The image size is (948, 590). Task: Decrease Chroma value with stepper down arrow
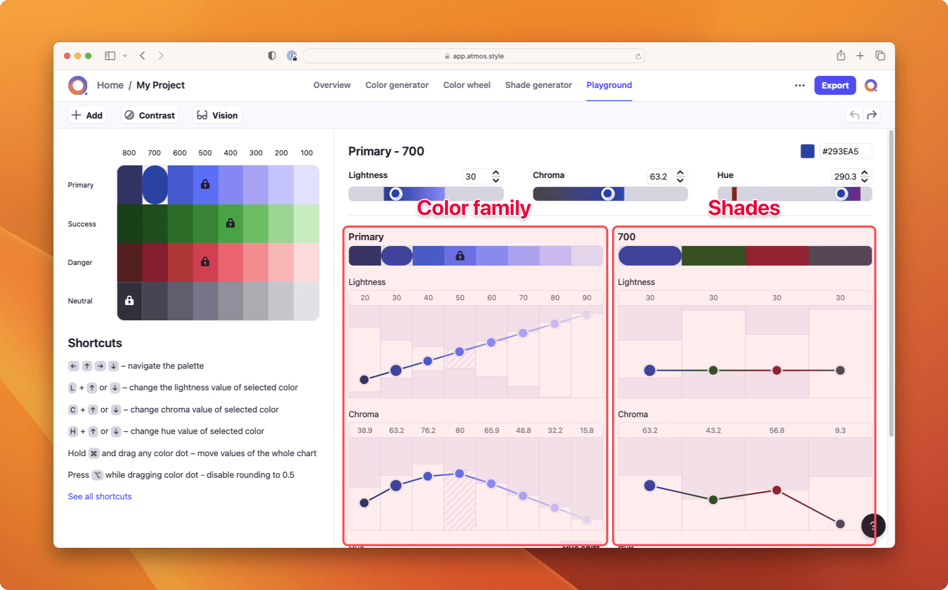pos(680,180)
